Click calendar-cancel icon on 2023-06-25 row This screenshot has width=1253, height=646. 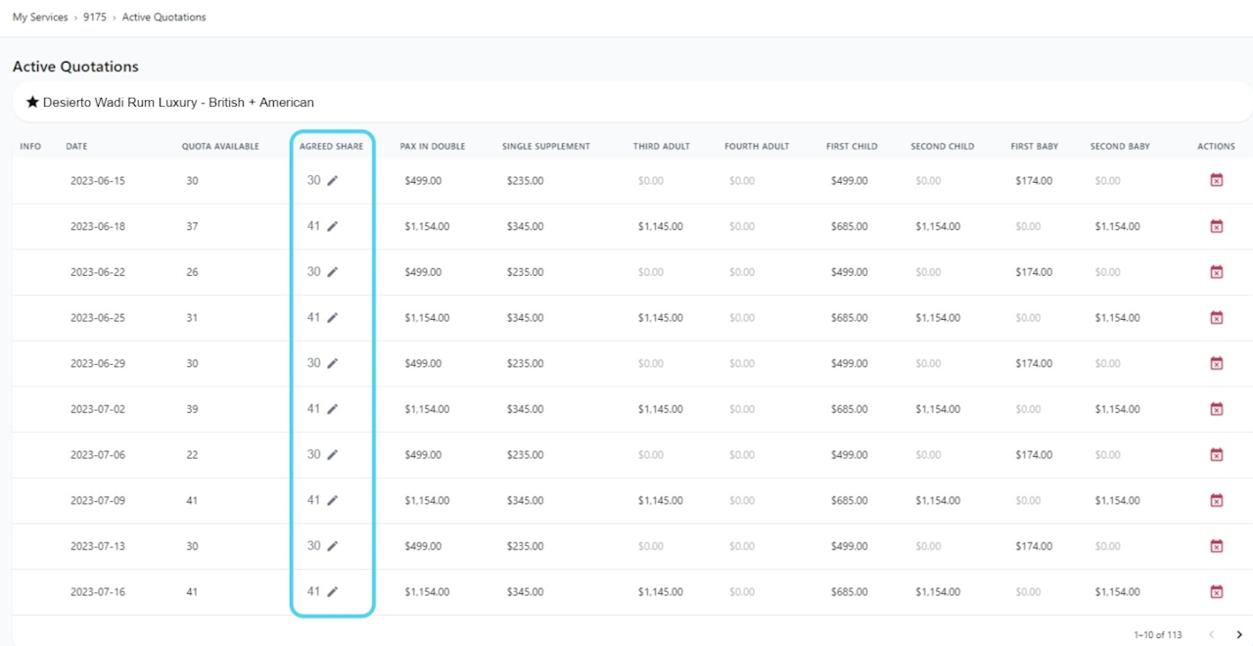[1217, 317]
